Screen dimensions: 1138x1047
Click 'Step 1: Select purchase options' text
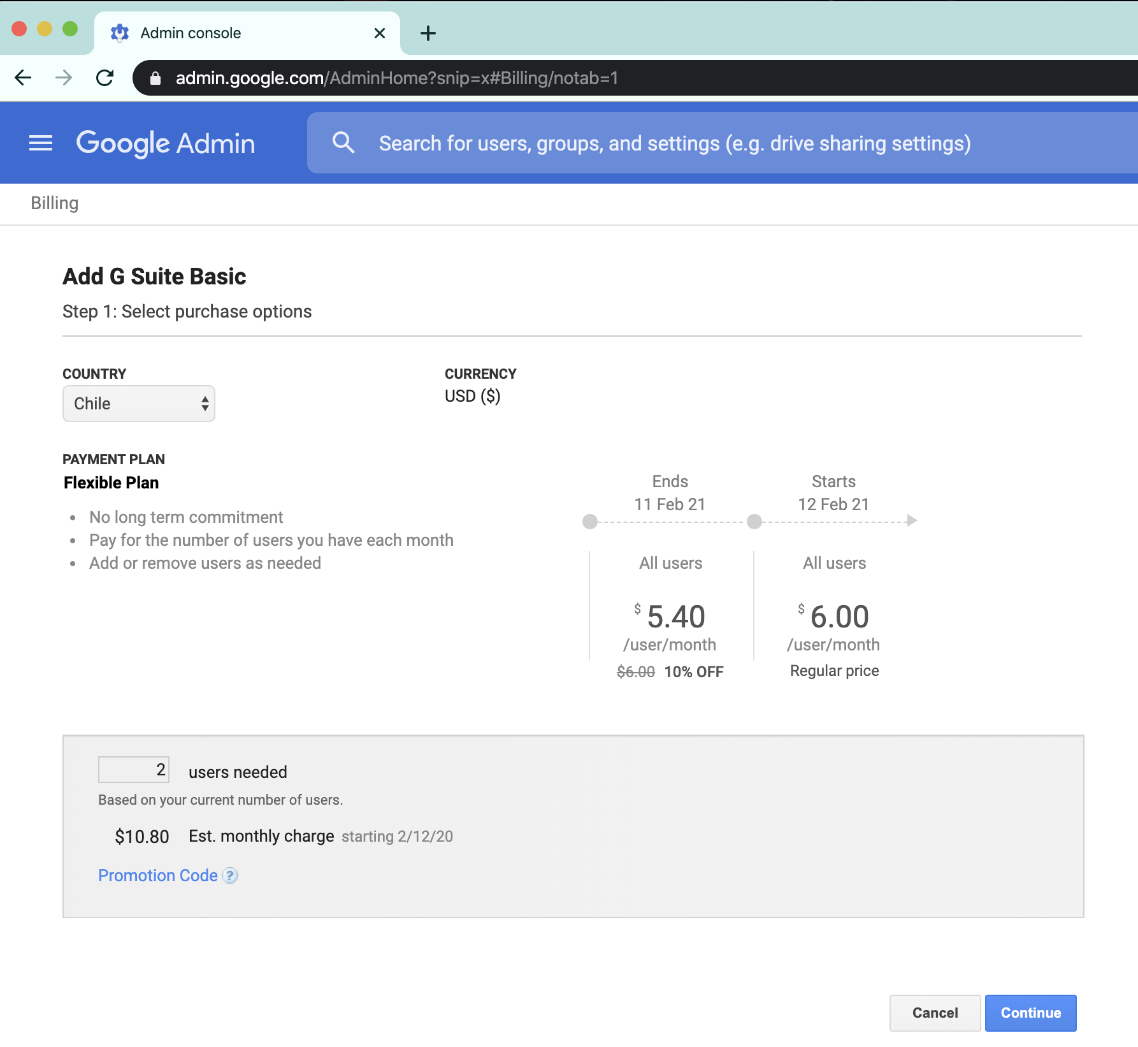187,312
